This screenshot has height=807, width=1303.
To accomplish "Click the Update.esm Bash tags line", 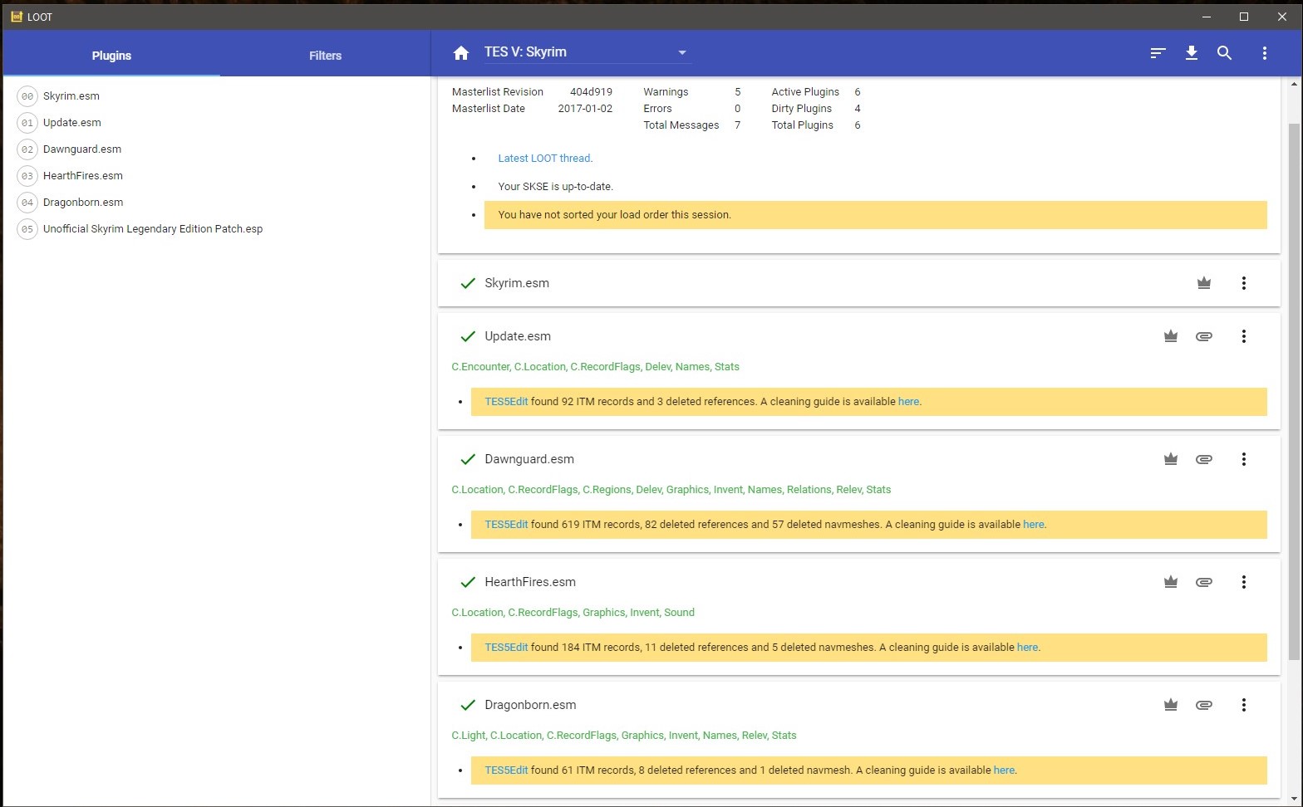I will point(595,367).
